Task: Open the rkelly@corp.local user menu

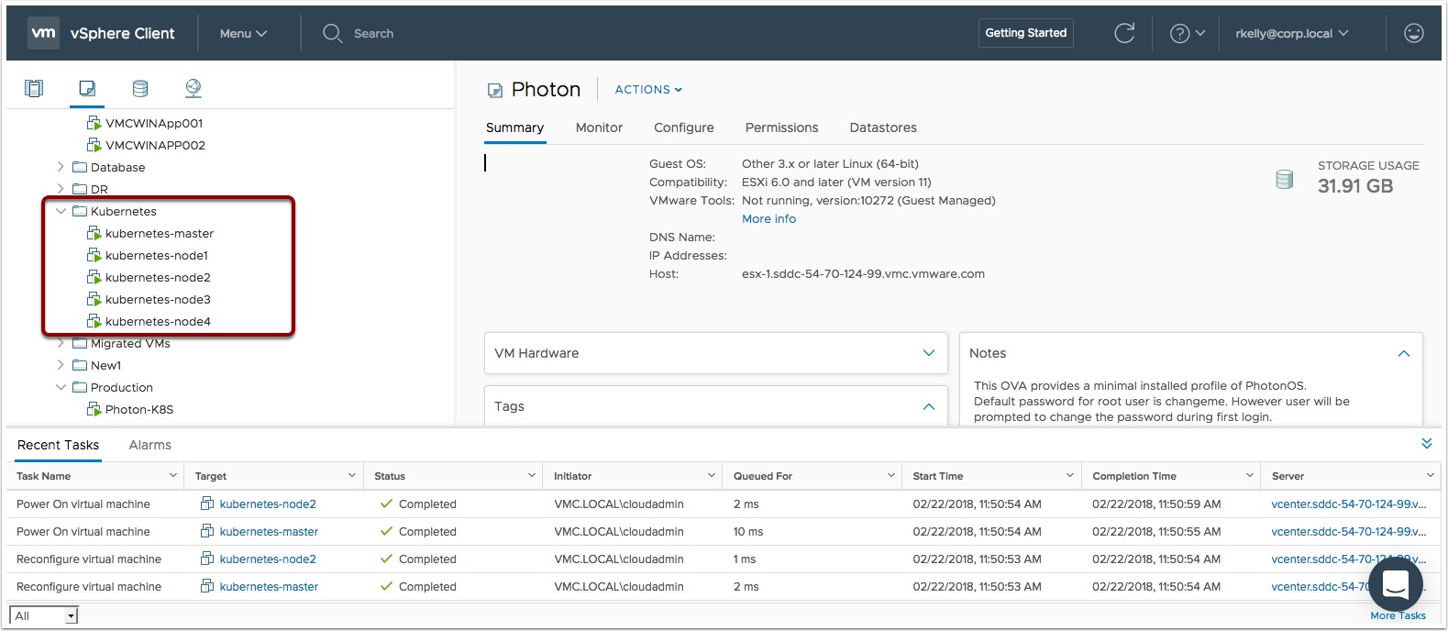Action: coord(1291,33)
